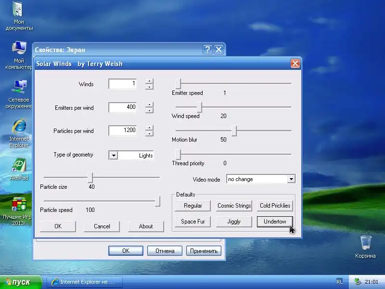Open the пуск Start menu
The height and width of the screenshot is (289, 385).
coord(21,282)
